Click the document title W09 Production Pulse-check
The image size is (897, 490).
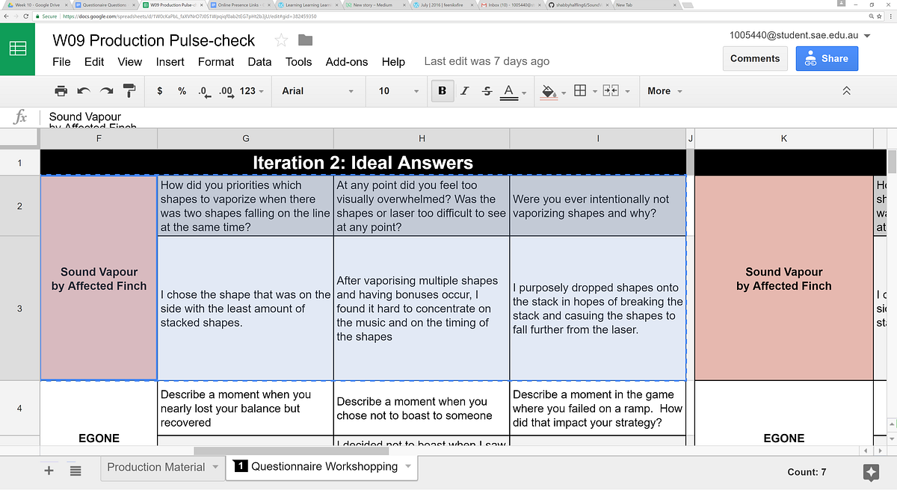pos(154,40)
